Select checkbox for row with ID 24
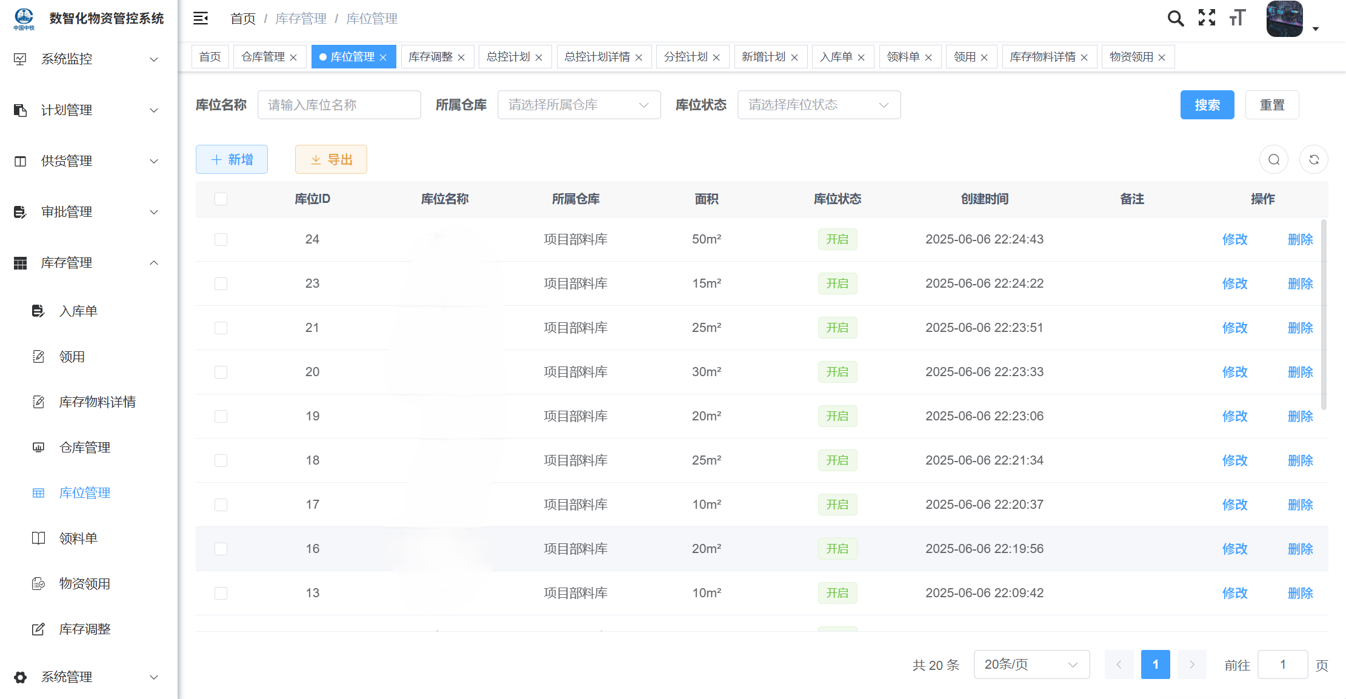Screen dimensions: 1346x699 (221, 239)
